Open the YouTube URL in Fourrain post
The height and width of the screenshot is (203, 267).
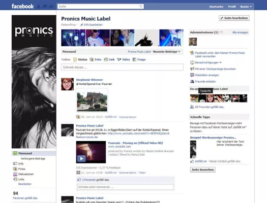tap(138, 133)
